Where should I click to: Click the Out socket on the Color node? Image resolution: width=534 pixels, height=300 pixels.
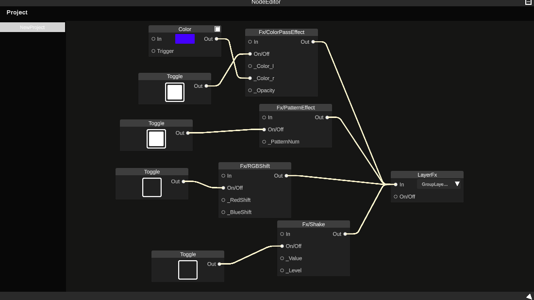point(217,39)
